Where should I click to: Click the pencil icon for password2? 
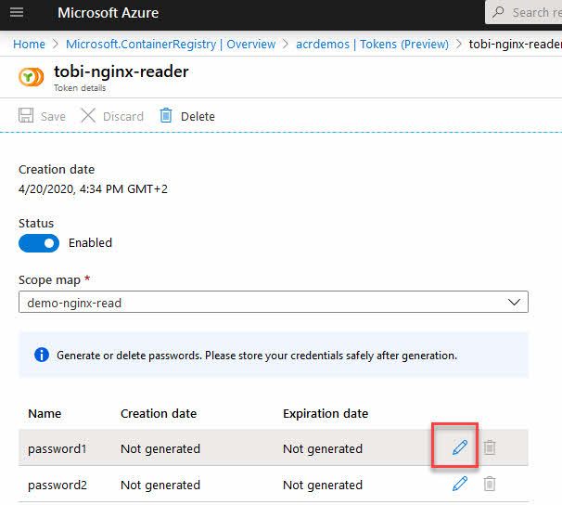click(x=459, y=484)
